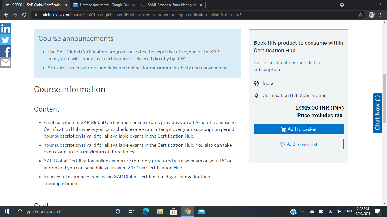Share page on Facebook
387x217 pixels.
pyautogui.click(x=6, y=51)
